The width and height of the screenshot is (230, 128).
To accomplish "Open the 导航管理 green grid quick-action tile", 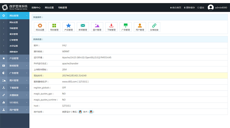I will click(54, 27).
